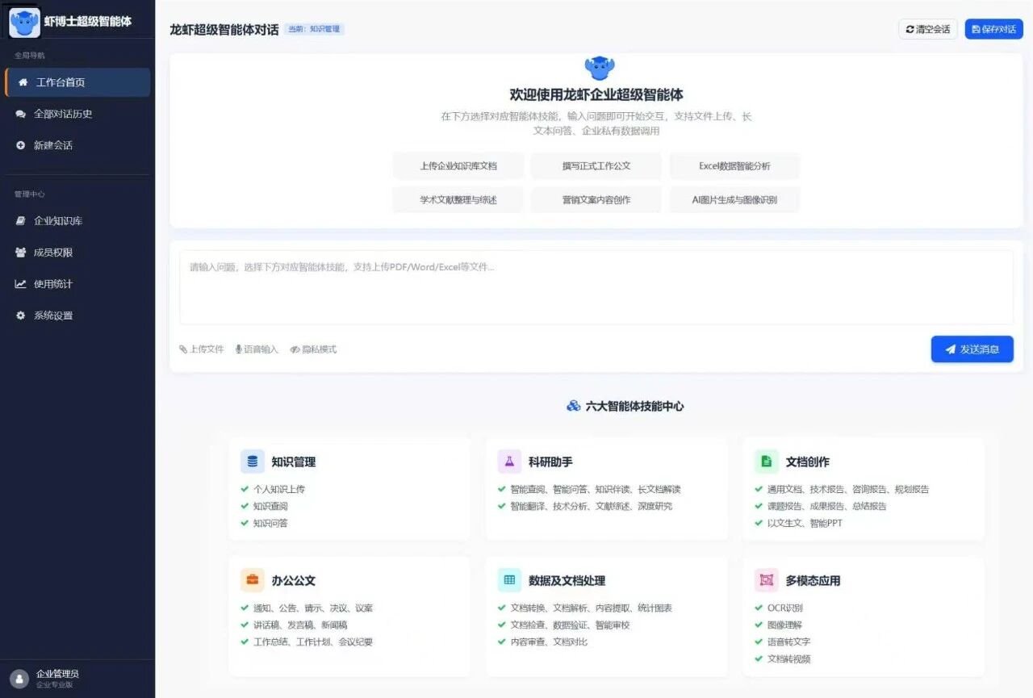Click the plus icon beside 新建会话

(x=21, y=145)
